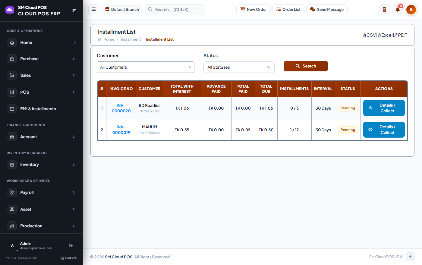The image size is (422, 265).
Task: Export the list as Excel
Action: (x=385, y=35)
